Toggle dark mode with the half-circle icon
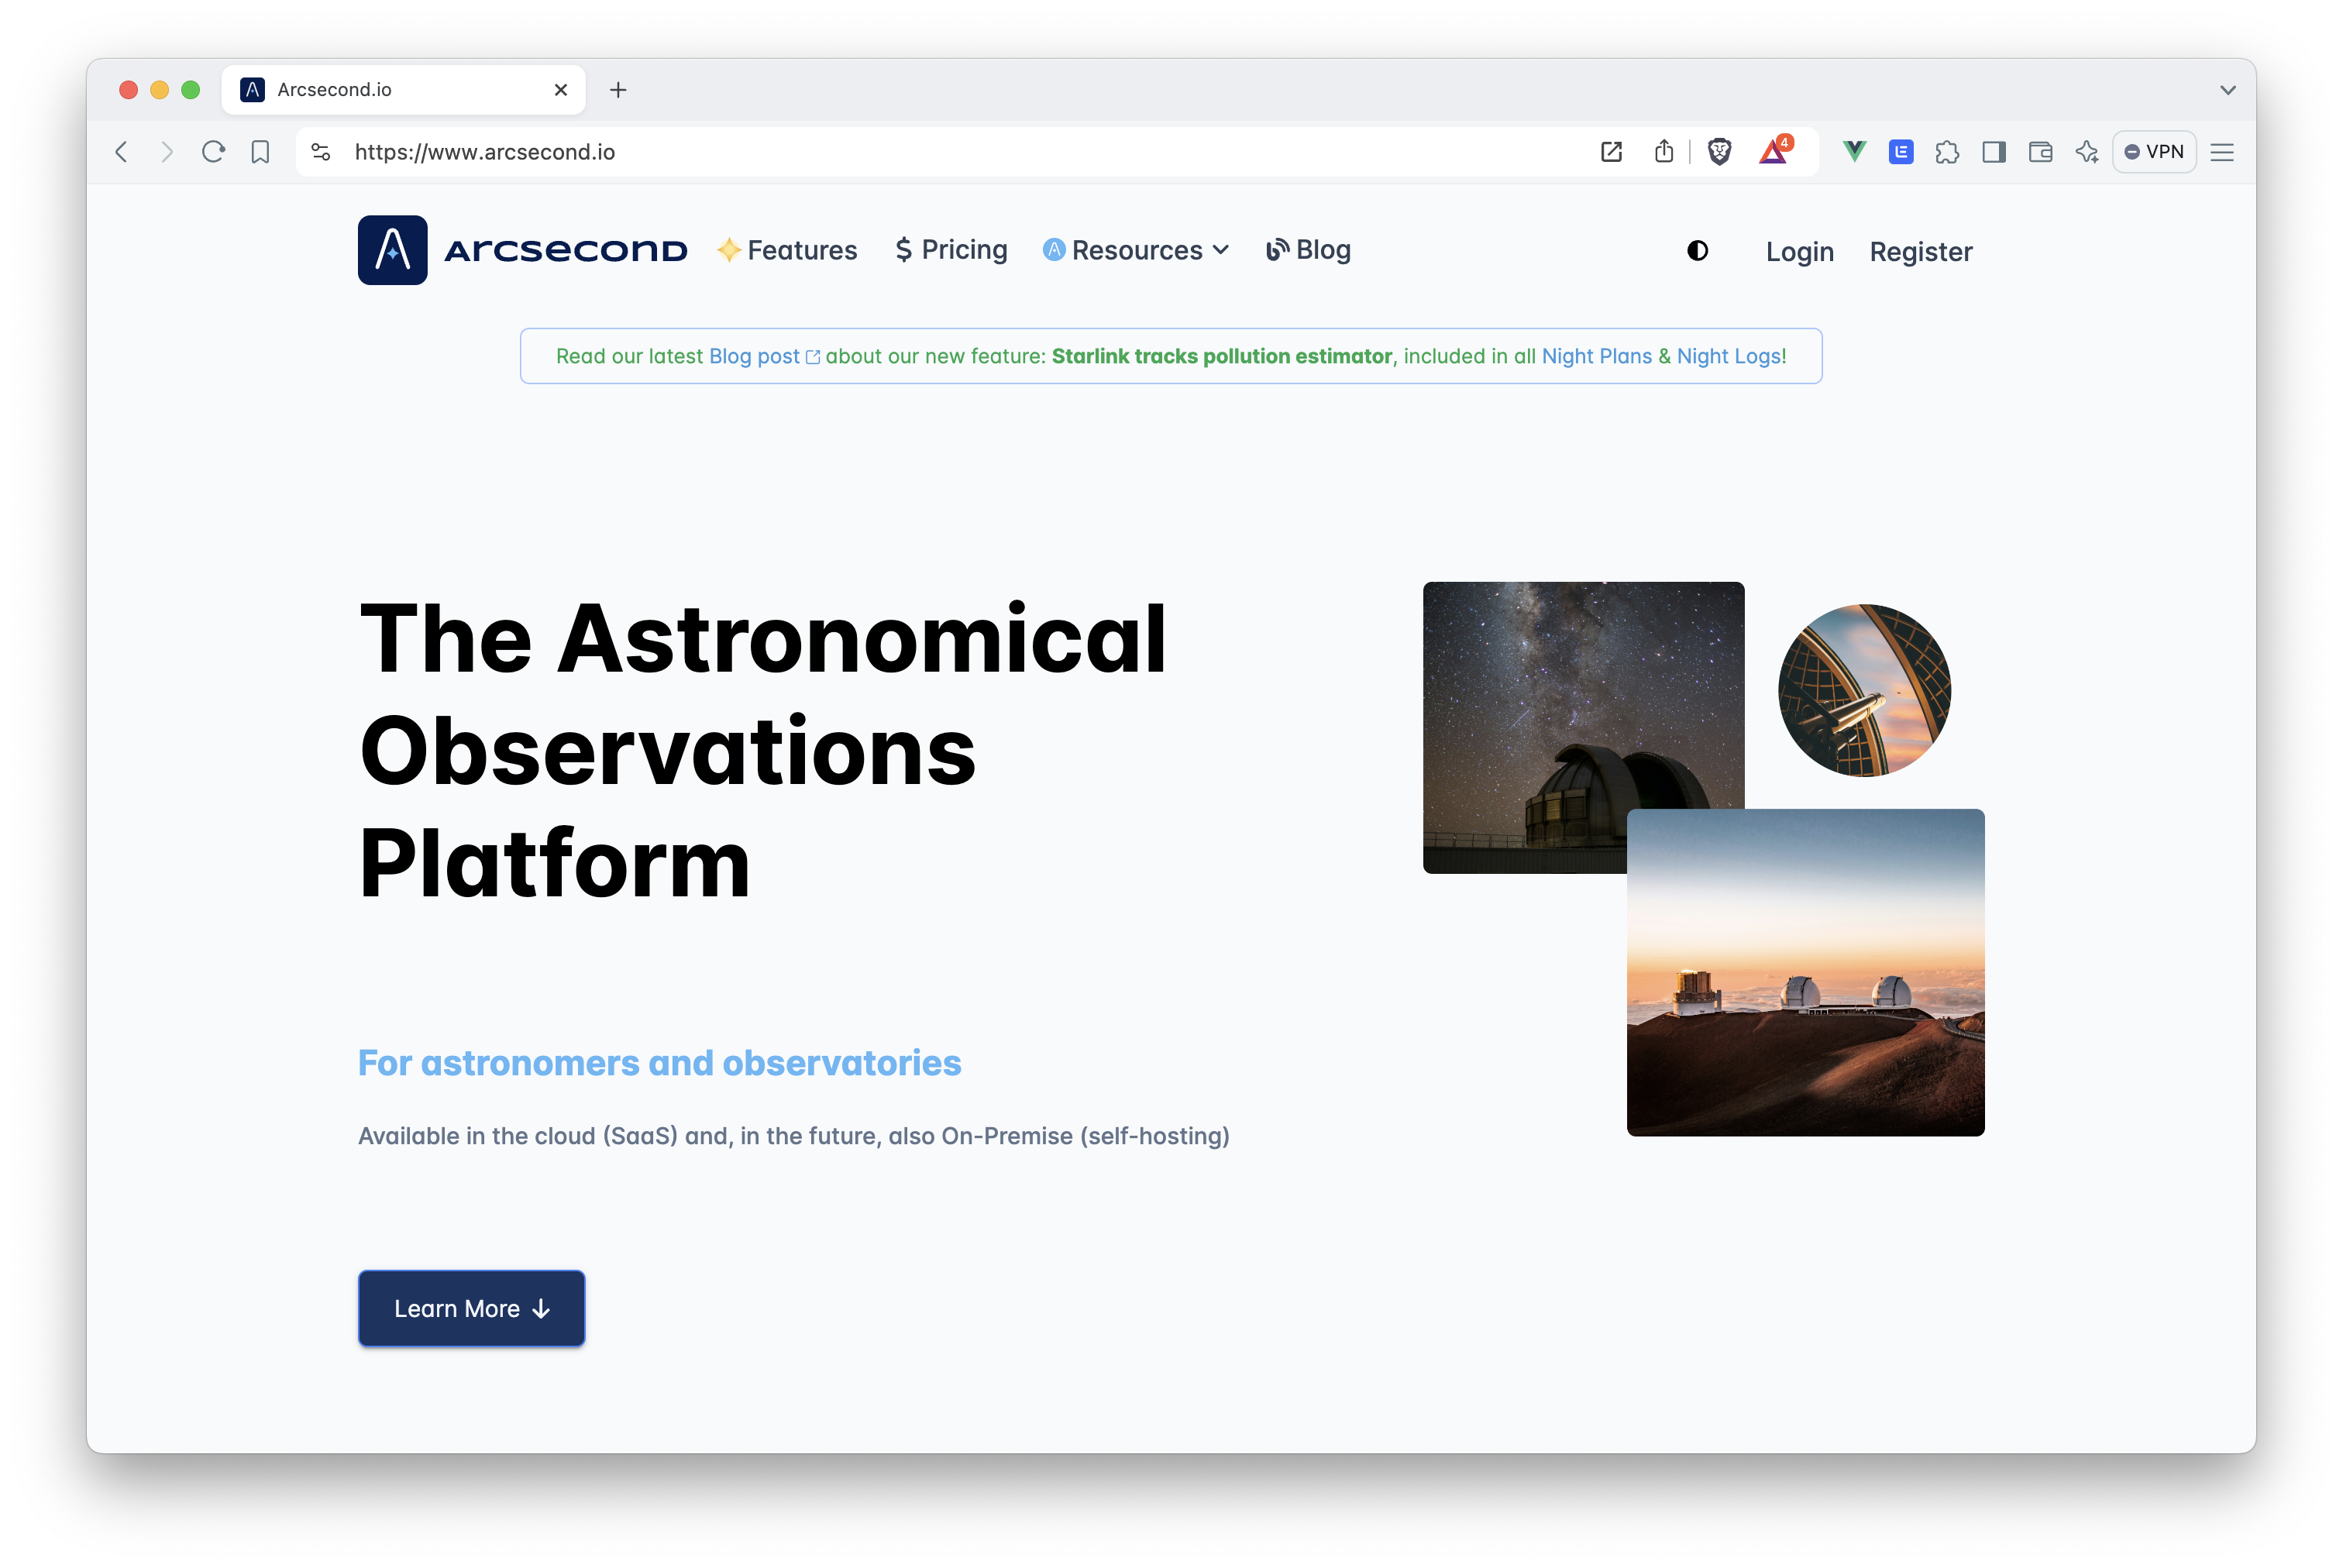The image size is (2343, 1568). 1697,251
